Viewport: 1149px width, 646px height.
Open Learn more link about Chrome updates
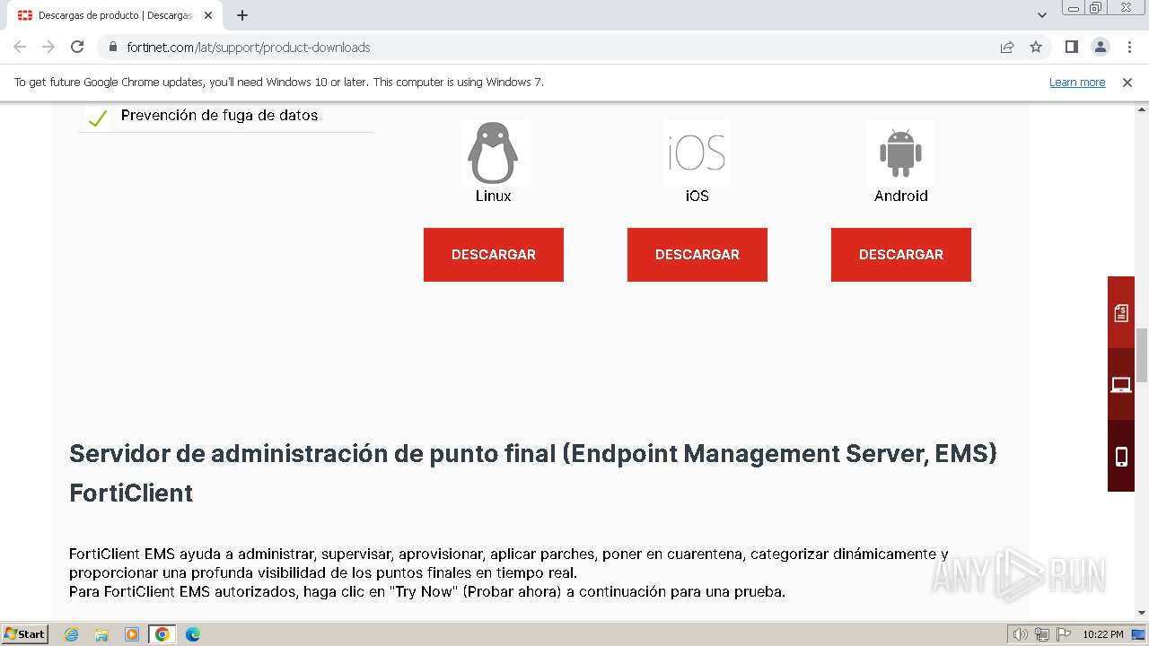coord(1077,82)
